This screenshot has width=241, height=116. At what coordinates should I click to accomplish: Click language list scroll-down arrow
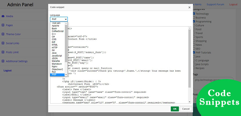coord(66,75)
